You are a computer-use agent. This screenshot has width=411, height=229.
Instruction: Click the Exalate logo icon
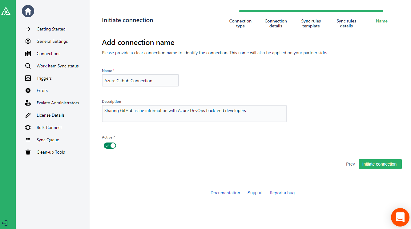coord(6,11)
